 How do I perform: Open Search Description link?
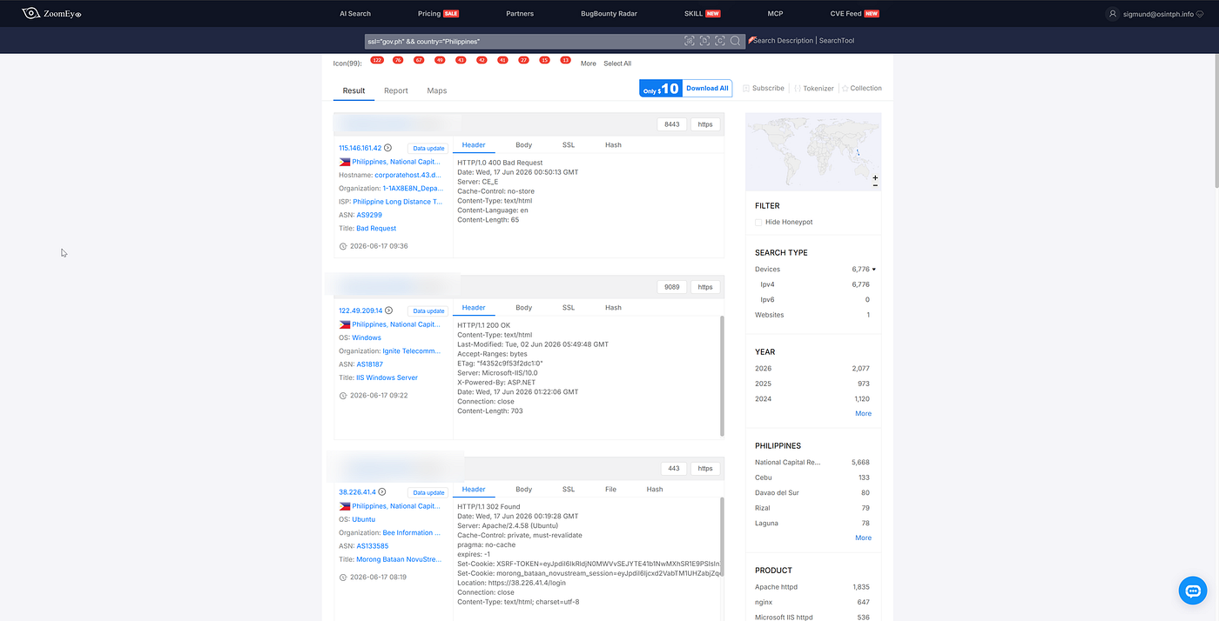(x=783, y=41)
